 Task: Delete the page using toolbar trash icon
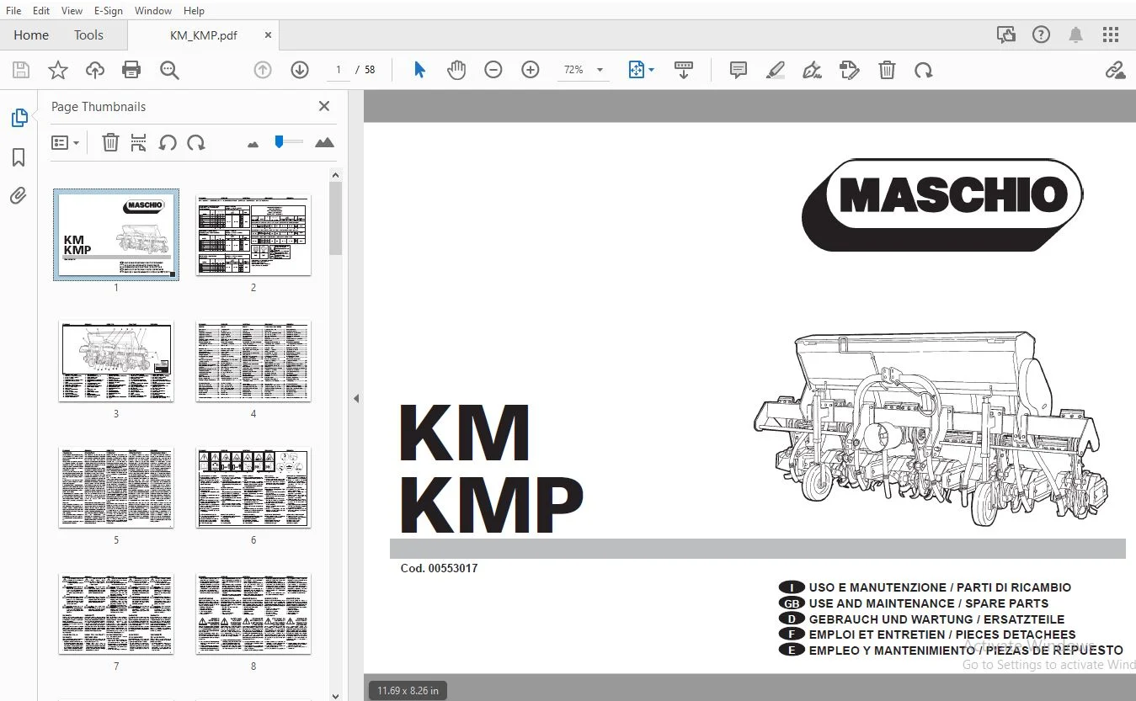[x=887, y=71]
